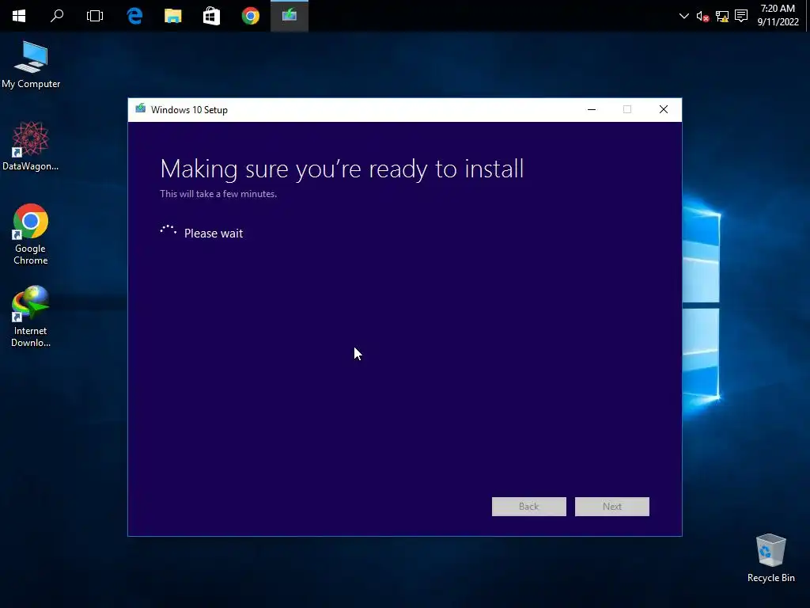Show hidden system tray icons
This screenshot has width=810, height=608.
tap(684, 16)
